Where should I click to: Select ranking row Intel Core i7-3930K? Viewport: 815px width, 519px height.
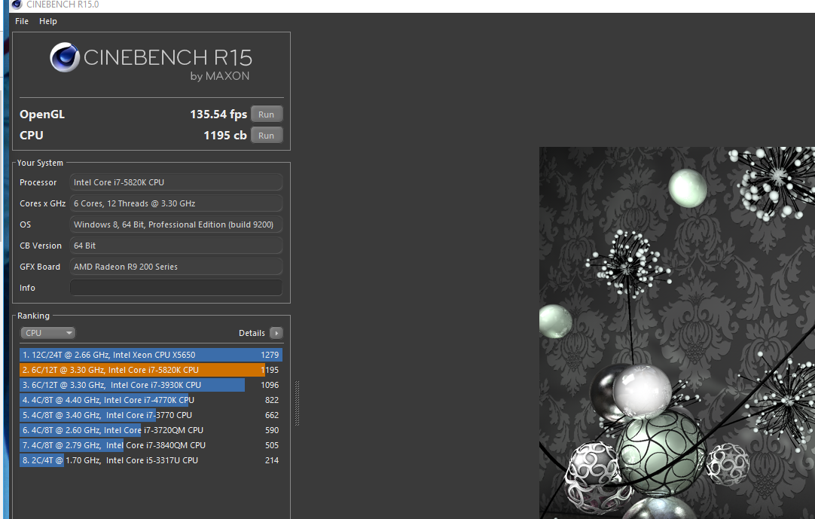coord(151,385)
